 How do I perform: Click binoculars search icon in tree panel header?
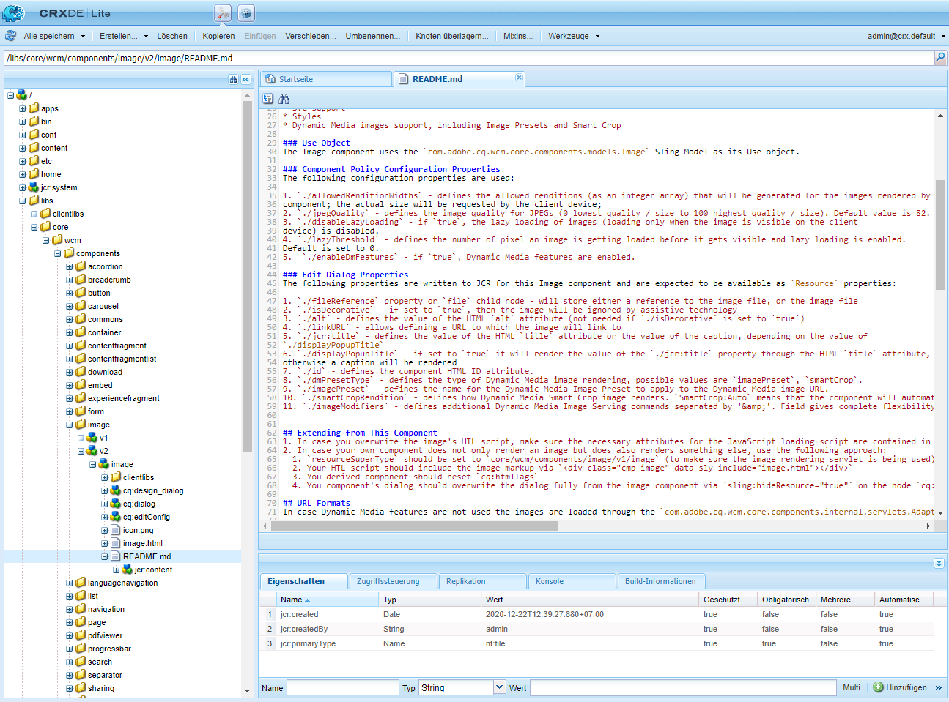point(233,79)
